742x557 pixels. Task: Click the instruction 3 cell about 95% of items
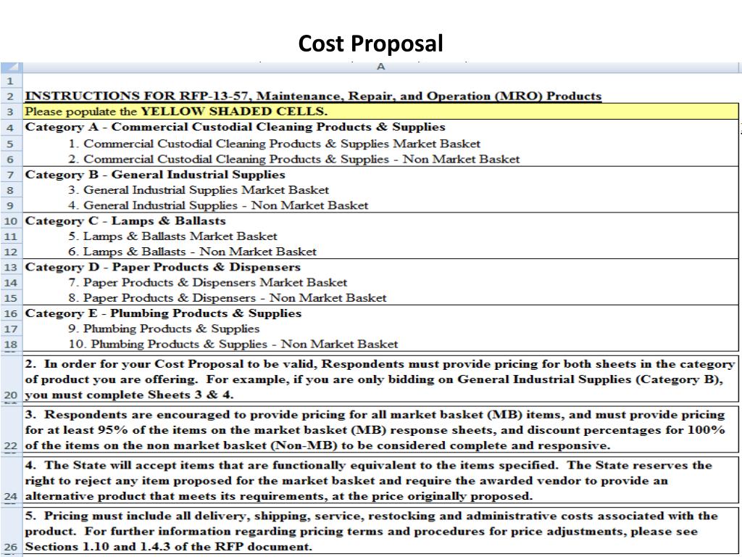click(x=380, y=429)
